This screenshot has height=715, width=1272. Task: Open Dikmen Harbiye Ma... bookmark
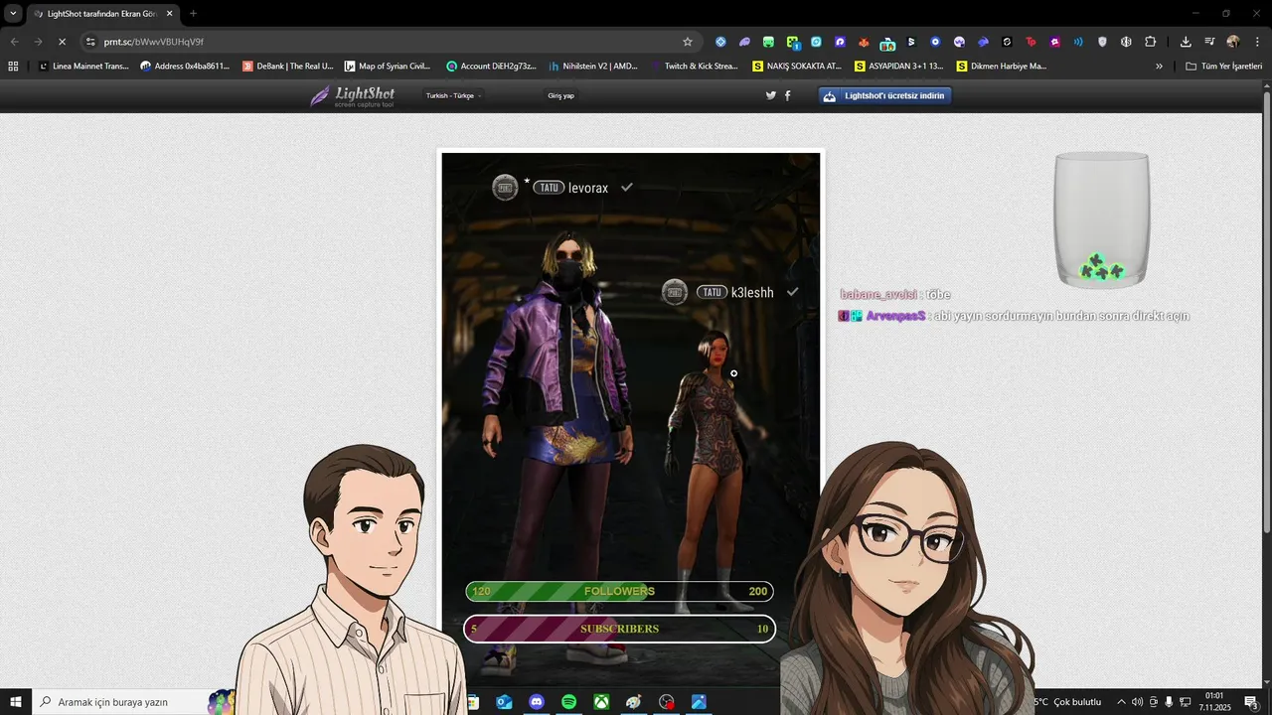tap(1002, 67)
